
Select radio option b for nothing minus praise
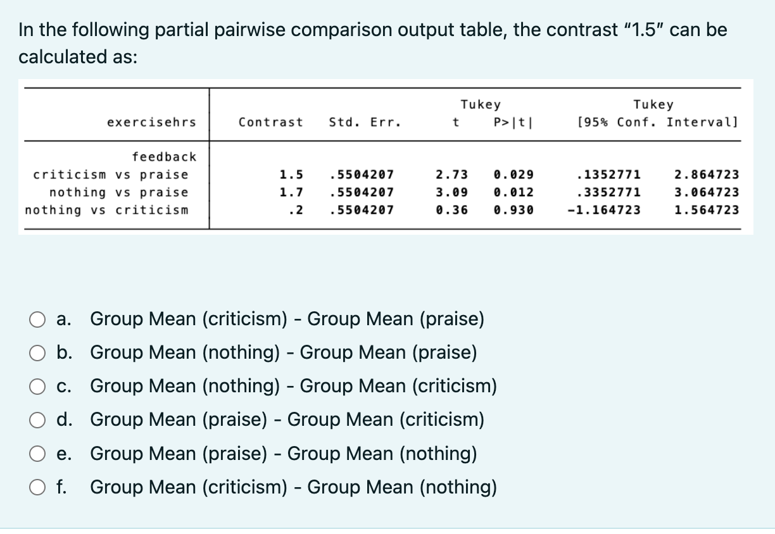coord(36,353)
